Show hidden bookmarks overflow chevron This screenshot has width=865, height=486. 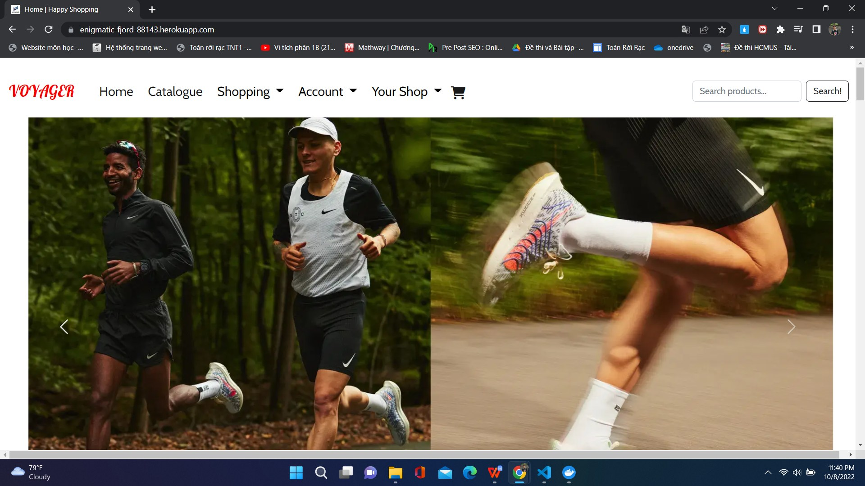[851, 47]
